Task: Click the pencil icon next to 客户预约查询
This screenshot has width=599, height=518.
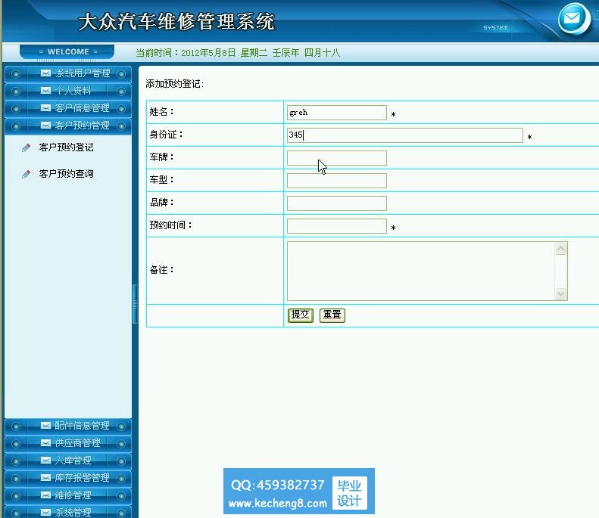Action: 26,175
